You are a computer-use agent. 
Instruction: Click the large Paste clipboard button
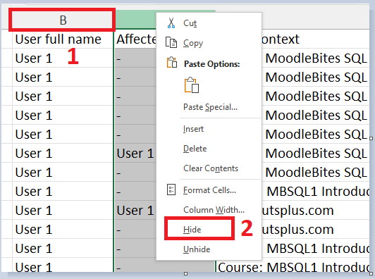click(191, 85)
